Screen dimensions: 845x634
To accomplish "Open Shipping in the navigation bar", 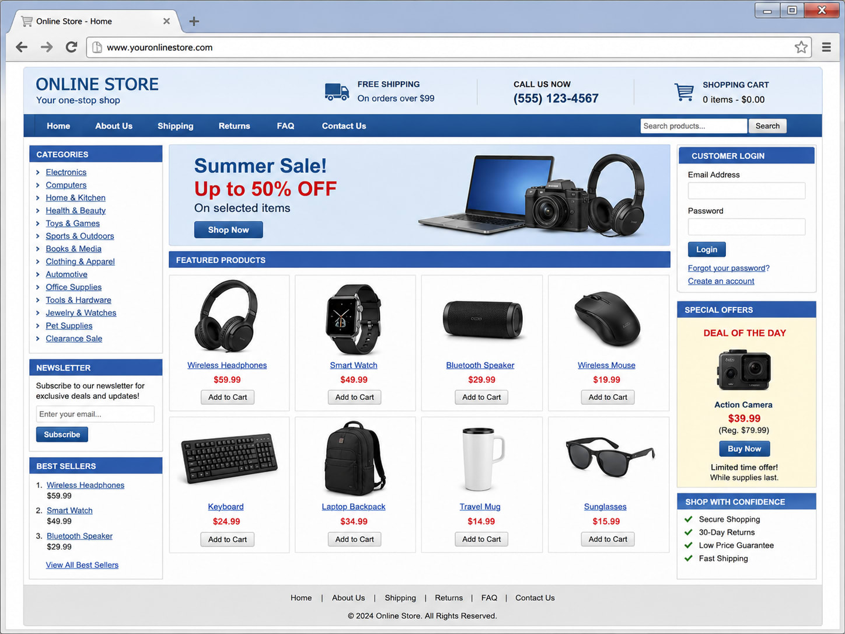I will (x=175, y=126).
